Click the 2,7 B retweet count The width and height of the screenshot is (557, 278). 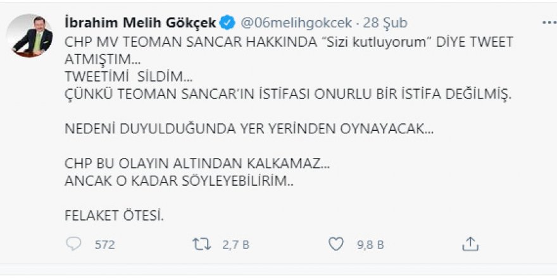point(236,245)
